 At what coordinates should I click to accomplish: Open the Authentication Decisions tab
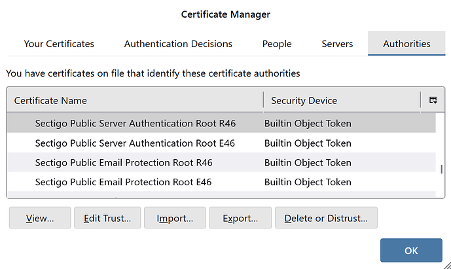click(x=178, y=44)
